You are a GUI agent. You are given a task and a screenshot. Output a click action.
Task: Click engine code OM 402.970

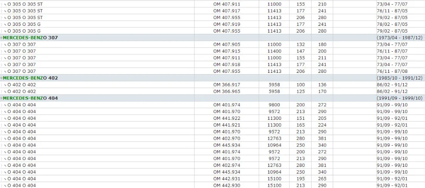pyautogui.click(x=227, y=138)
